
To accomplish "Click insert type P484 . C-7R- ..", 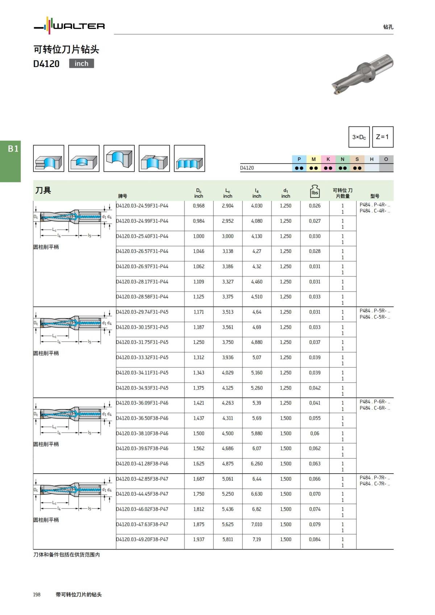I will click(375, 484).
